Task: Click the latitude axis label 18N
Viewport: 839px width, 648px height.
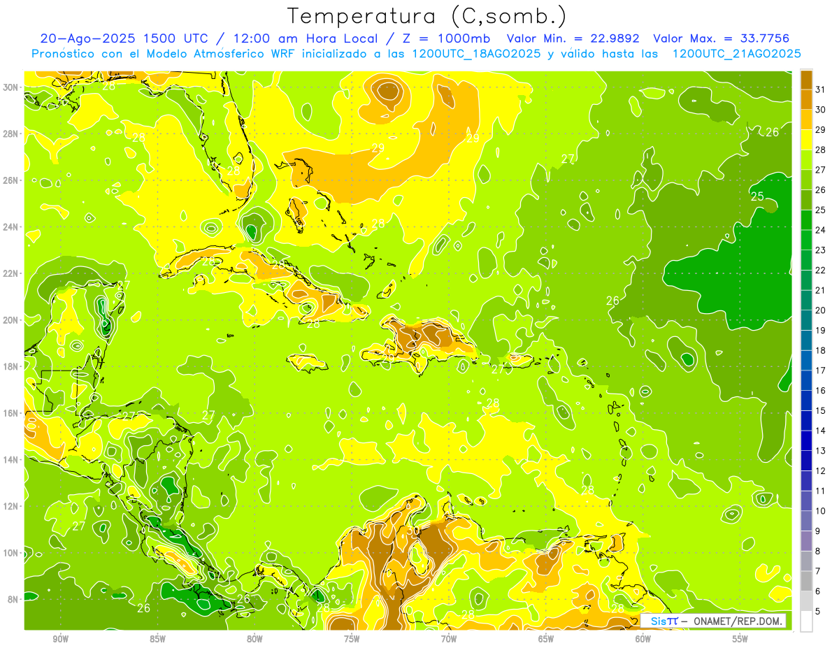Action: (10, 366)
